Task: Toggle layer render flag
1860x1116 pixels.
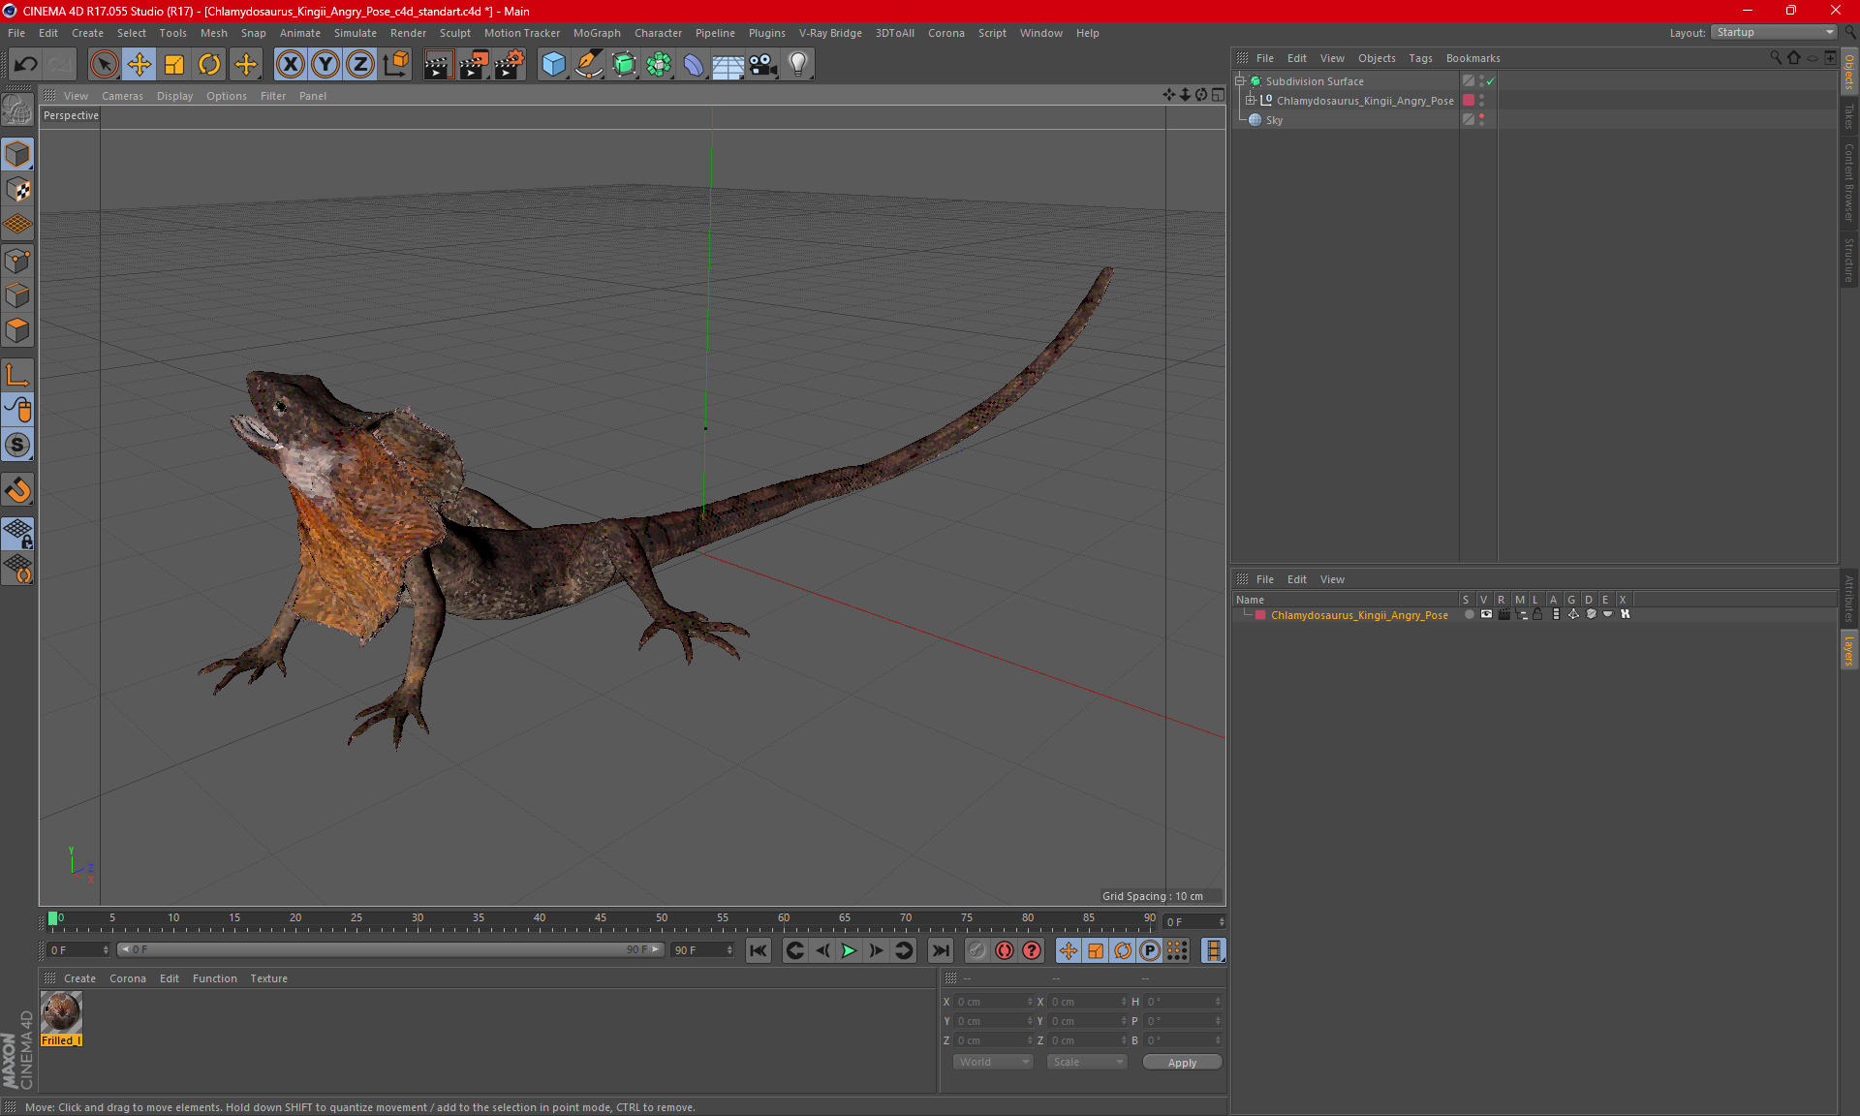Action: click(1503, 614)
